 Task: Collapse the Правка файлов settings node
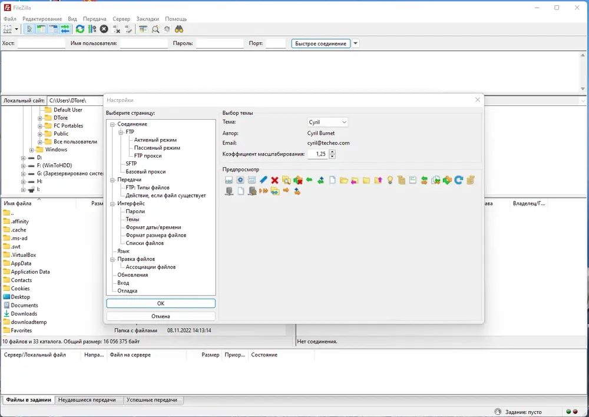tap(112, 259)
